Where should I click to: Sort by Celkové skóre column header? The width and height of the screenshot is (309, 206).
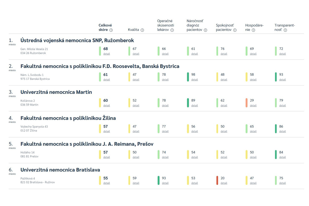(x=105, y=28)
